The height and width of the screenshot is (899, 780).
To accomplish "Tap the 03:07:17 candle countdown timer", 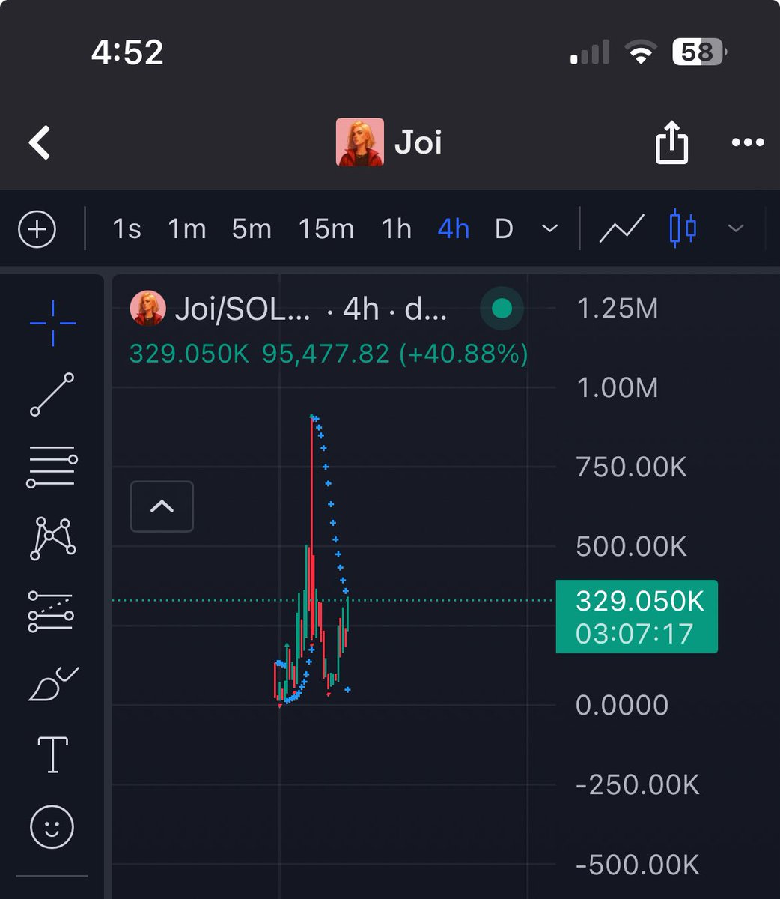I will pyautogui.click(x=635, y=635).
